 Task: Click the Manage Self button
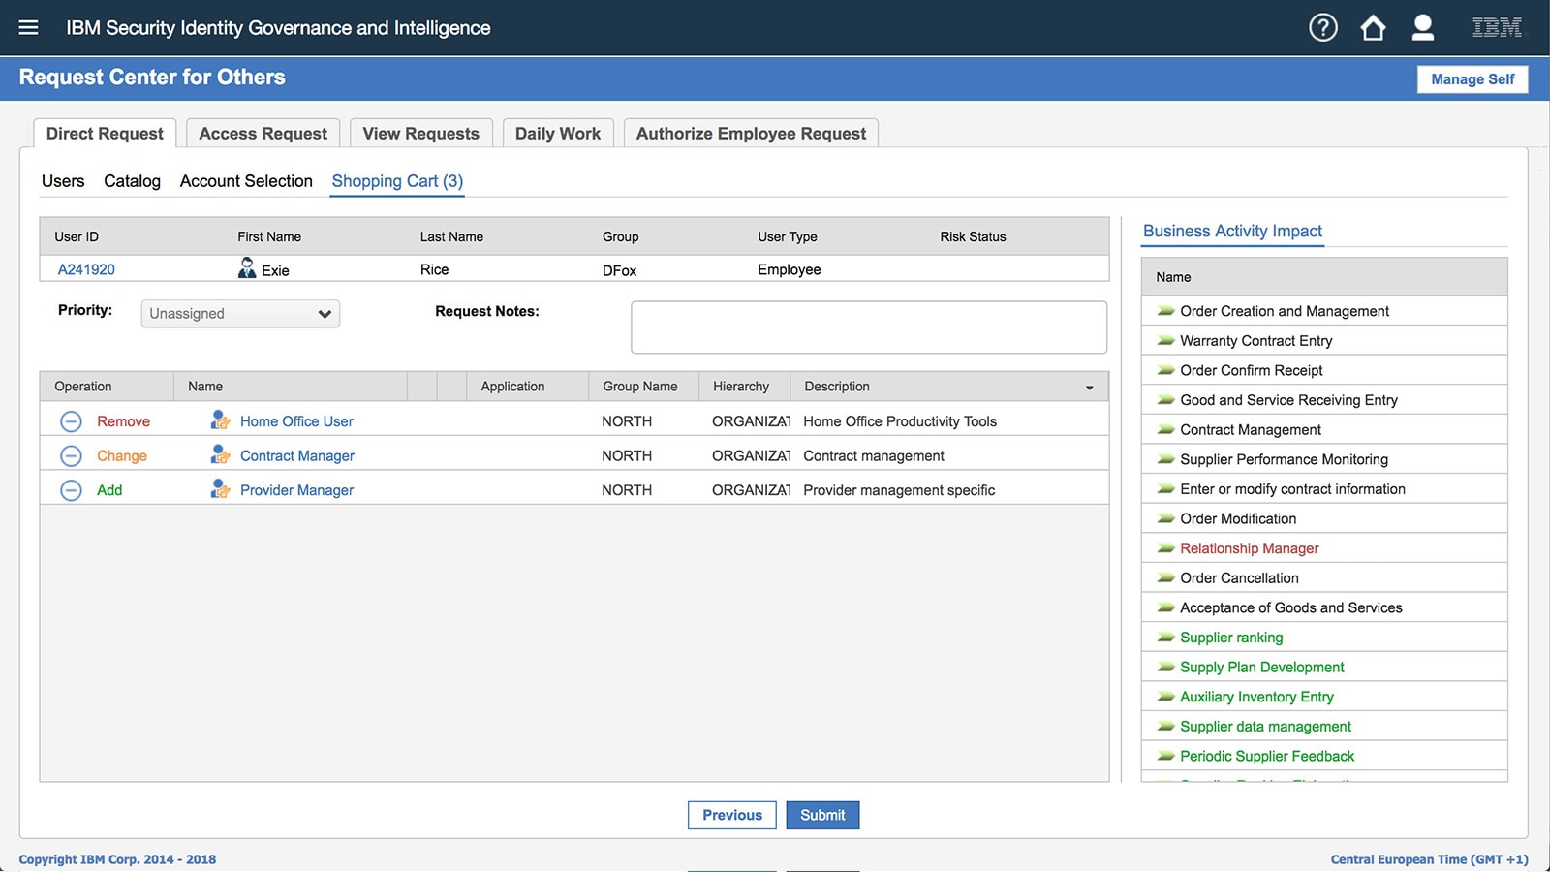1472,79
